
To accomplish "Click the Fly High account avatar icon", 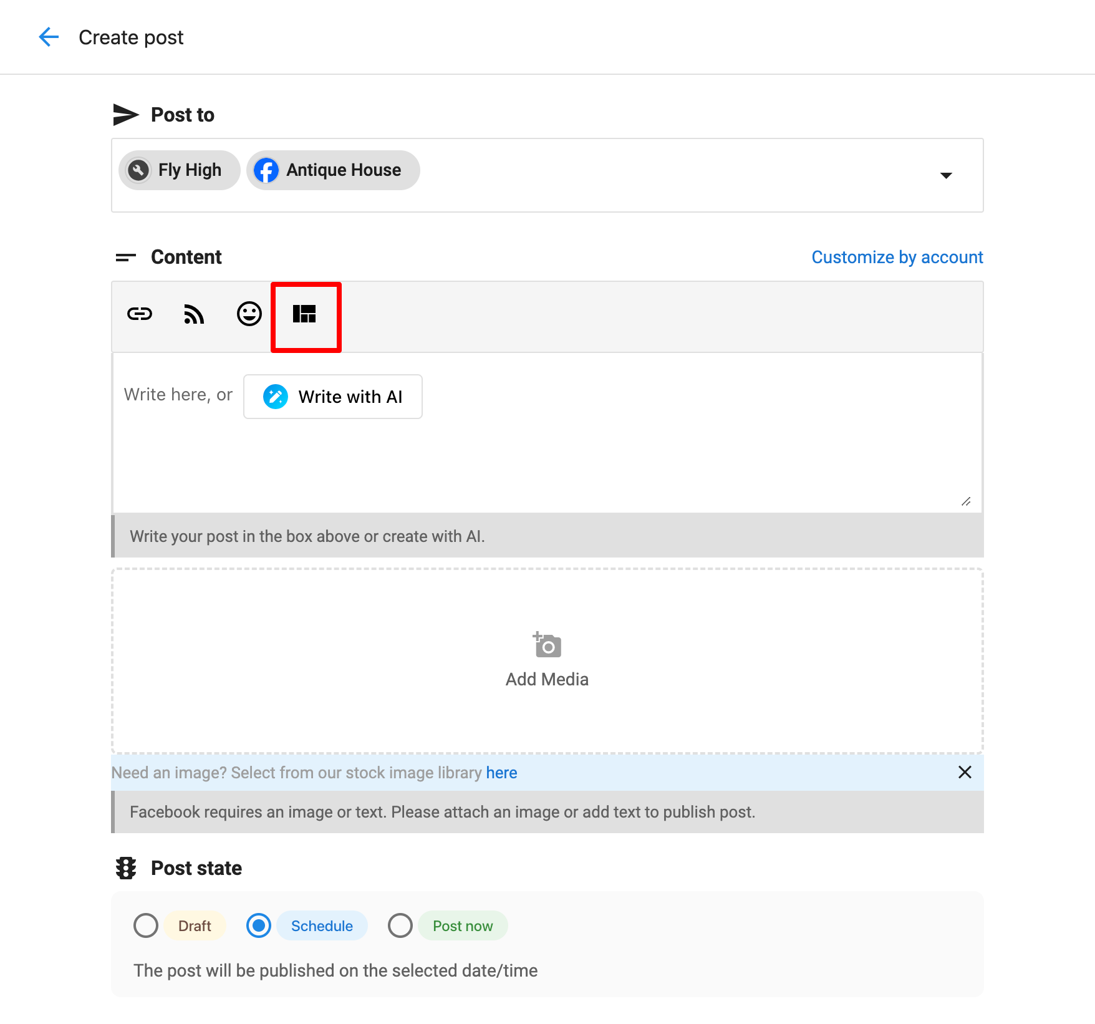I will click(x=138, y=170).
